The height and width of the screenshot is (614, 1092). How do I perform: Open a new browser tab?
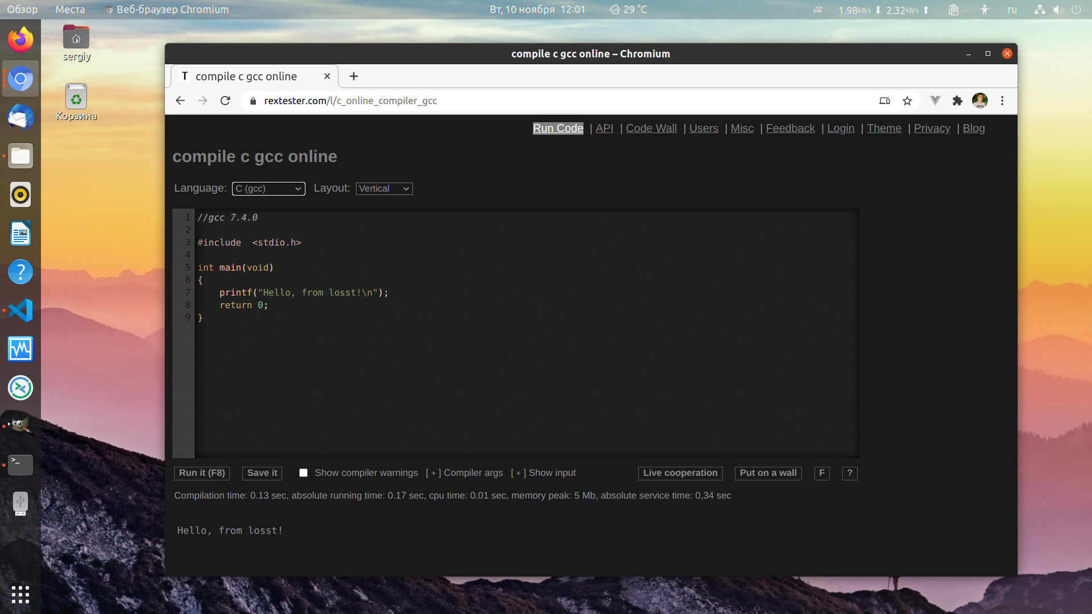coord(354,76)
